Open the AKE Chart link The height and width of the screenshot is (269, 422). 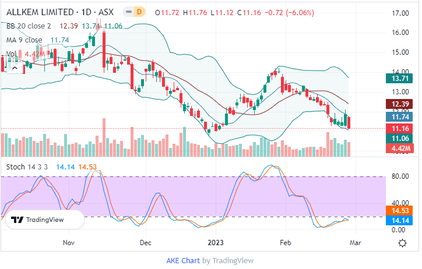pyautogui.click(x=183, y=261)
